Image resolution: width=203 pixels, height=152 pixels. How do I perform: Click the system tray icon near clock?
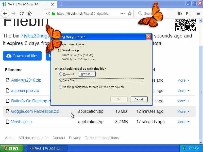[x=184, y=148]
